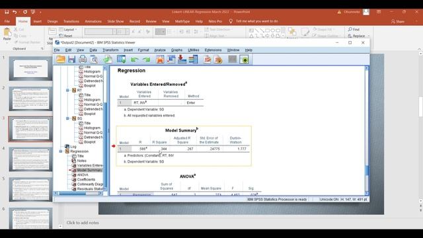Open the SPSS Extensions menu
423x238 pixels.
click(213, 50)
